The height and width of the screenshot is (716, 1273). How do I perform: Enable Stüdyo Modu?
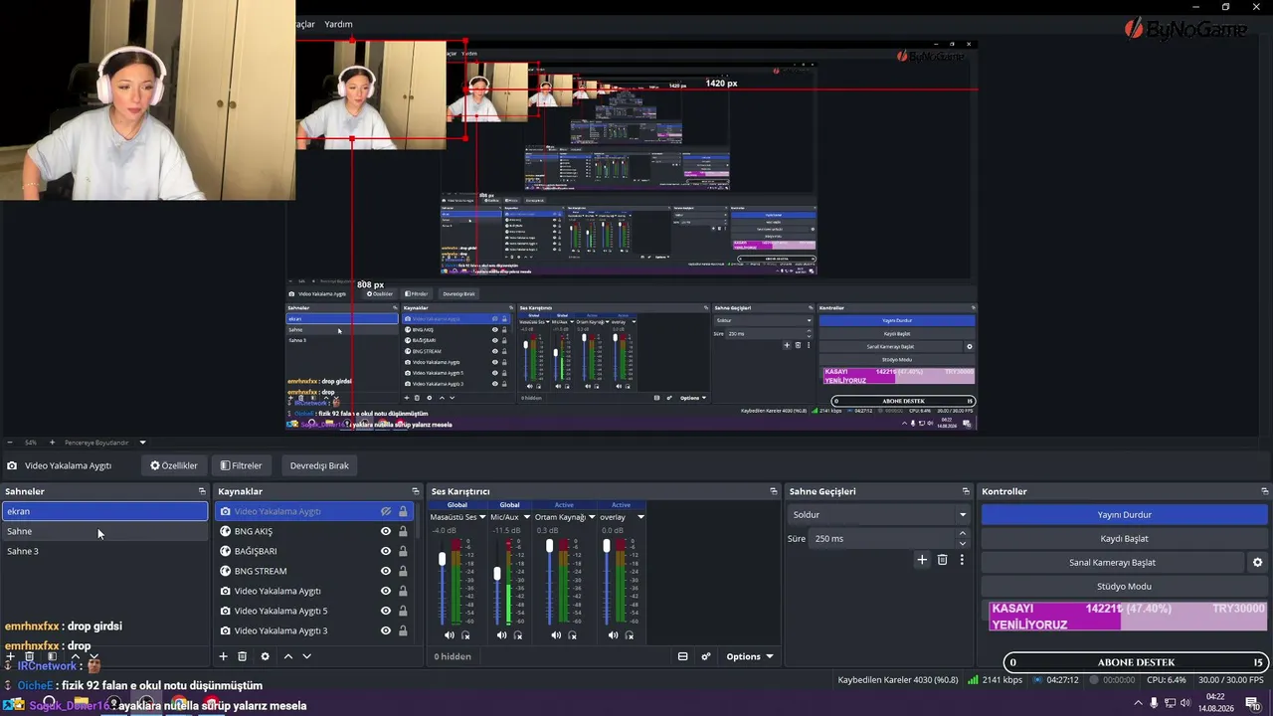[x=1124, y=587]
